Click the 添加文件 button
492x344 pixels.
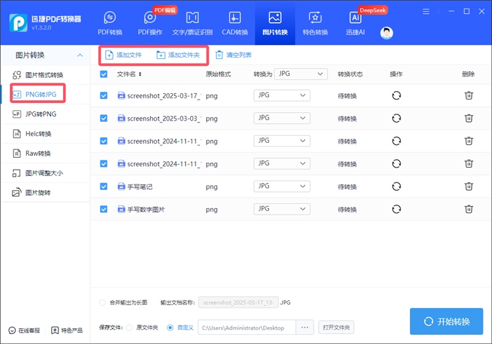123,55
